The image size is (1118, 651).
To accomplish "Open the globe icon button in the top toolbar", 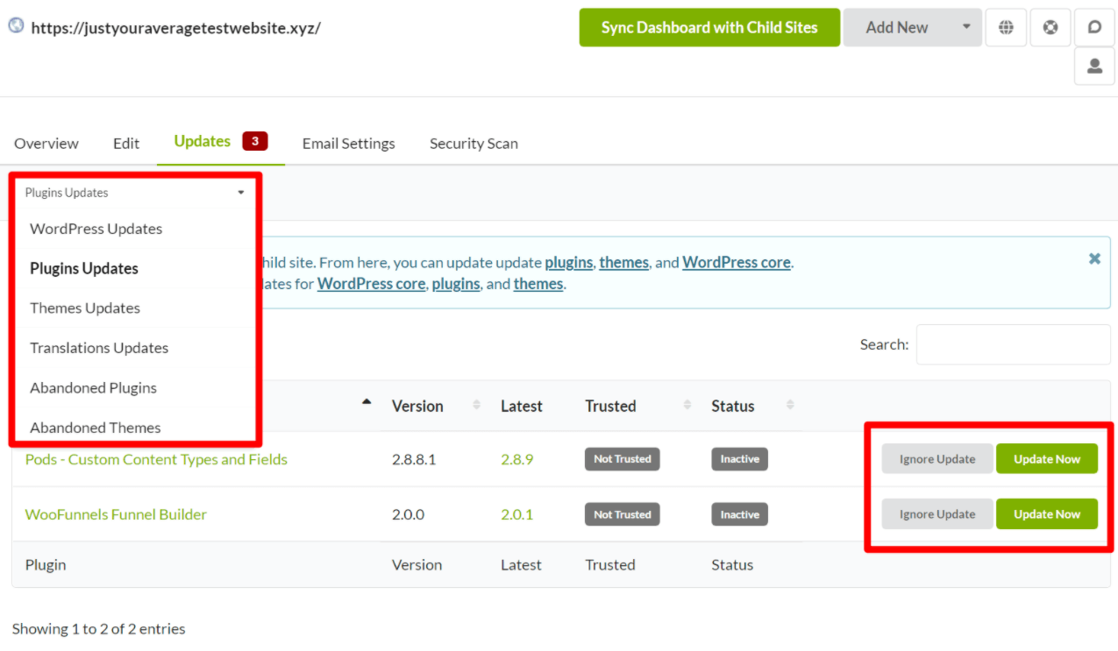I will point(1007,27).
